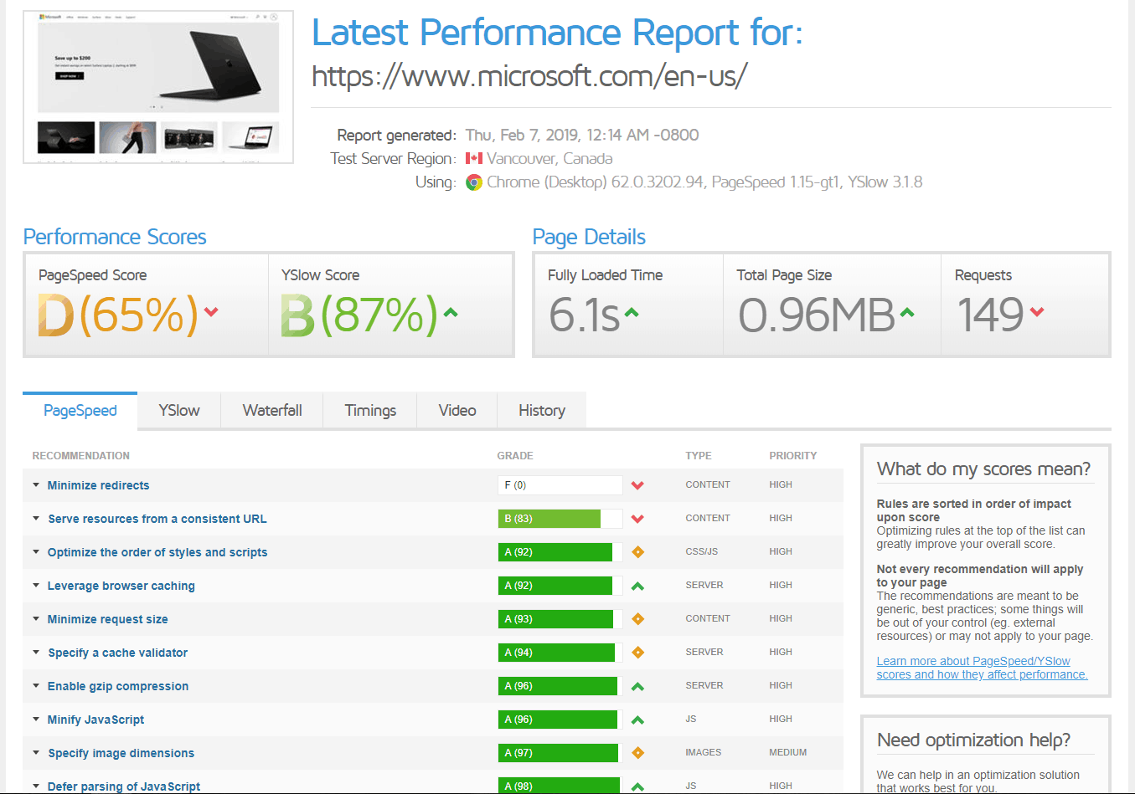Open the Video tab
The height and width of the screenshot is (794, 1135).
tap(457, 410)
